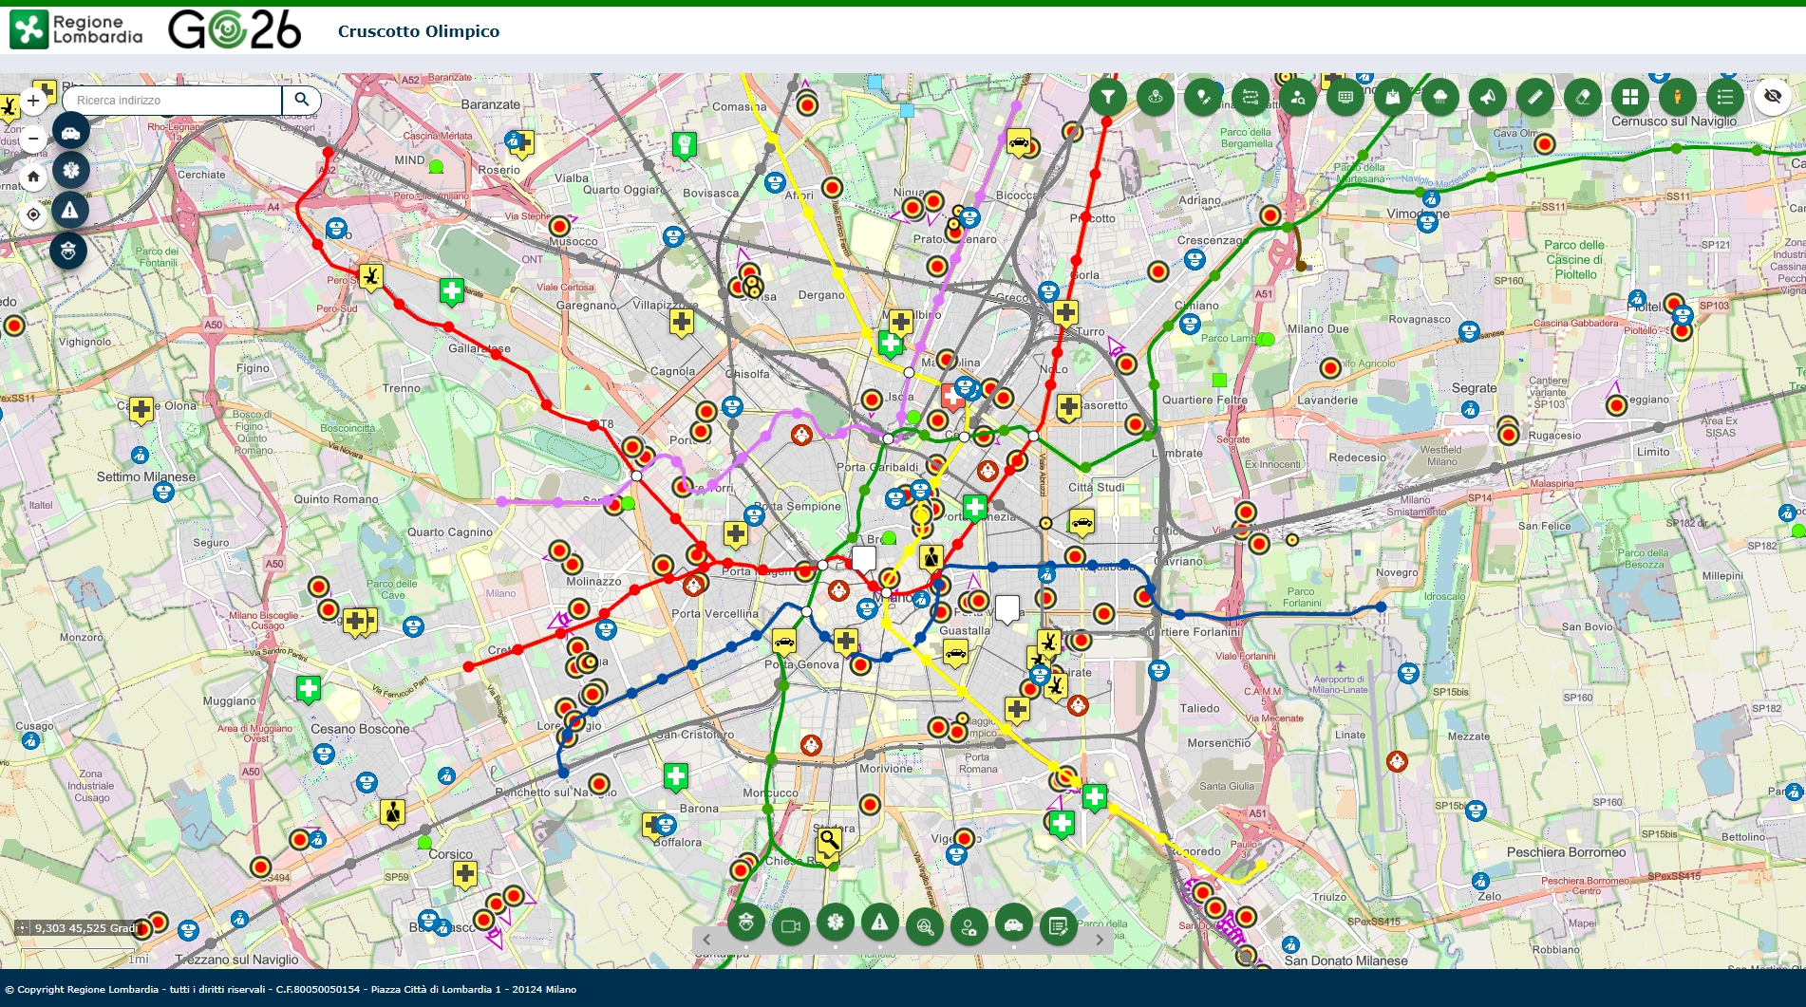
Task: Click the street view pegman icon
Action: coord(1677,97)
